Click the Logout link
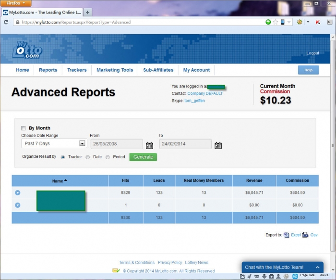336x280 pixels. coord(312,53)
